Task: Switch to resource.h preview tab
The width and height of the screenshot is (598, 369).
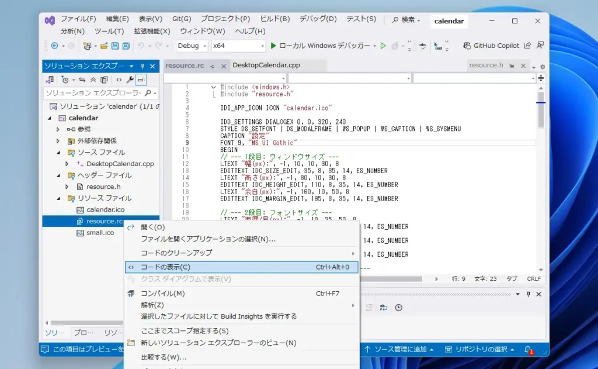Action: click(x=486, y=65)
